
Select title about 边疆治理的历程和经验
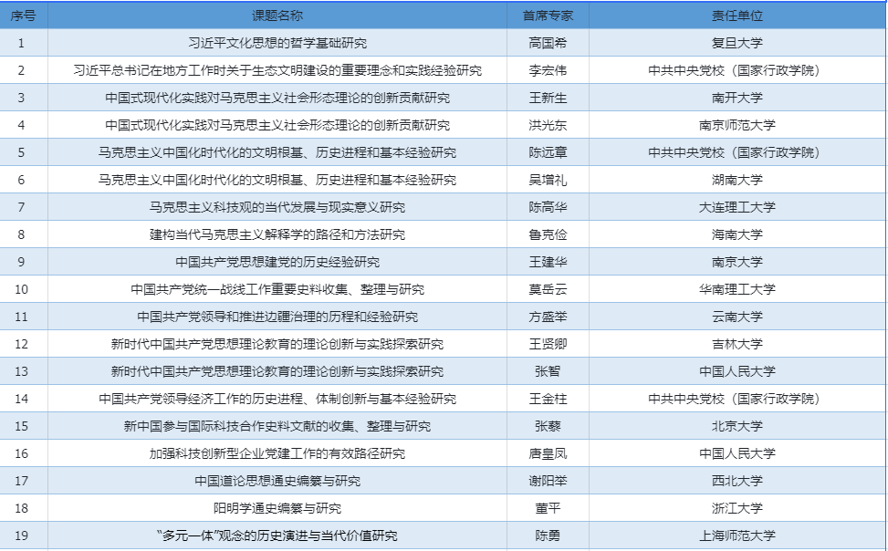tap(277, 317)
